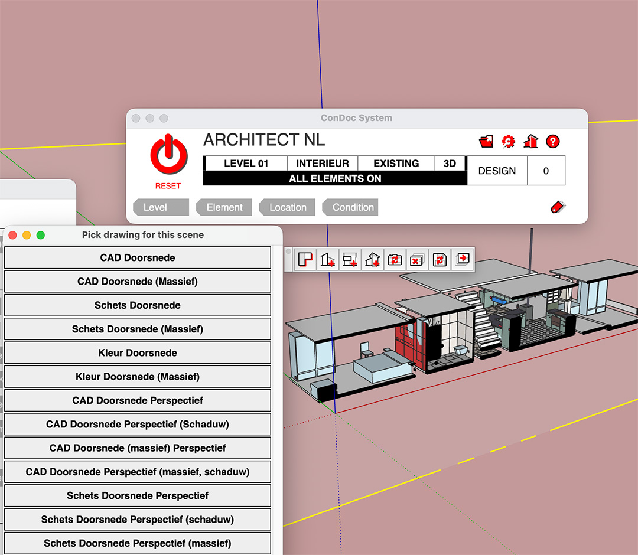Viewport: 638px width, 555px height.
Task: Click the ALL ELEMENTS ON bar
Action: [335, 178]
